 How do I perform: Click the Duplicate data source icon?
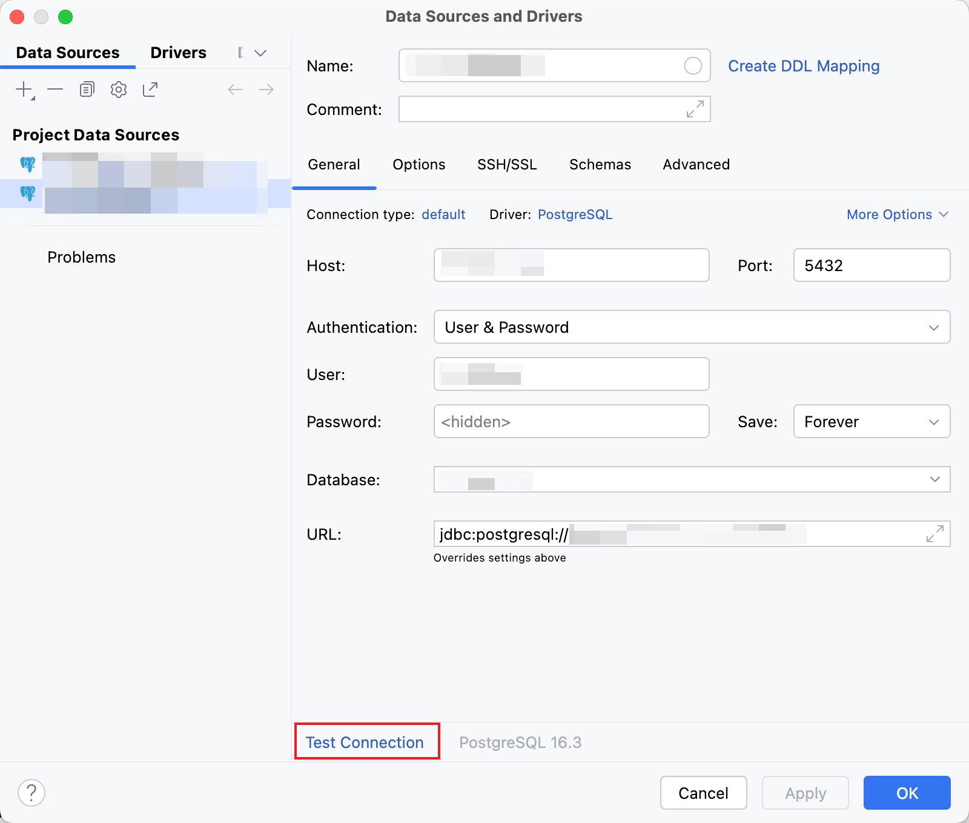click(x=87, y=90)
